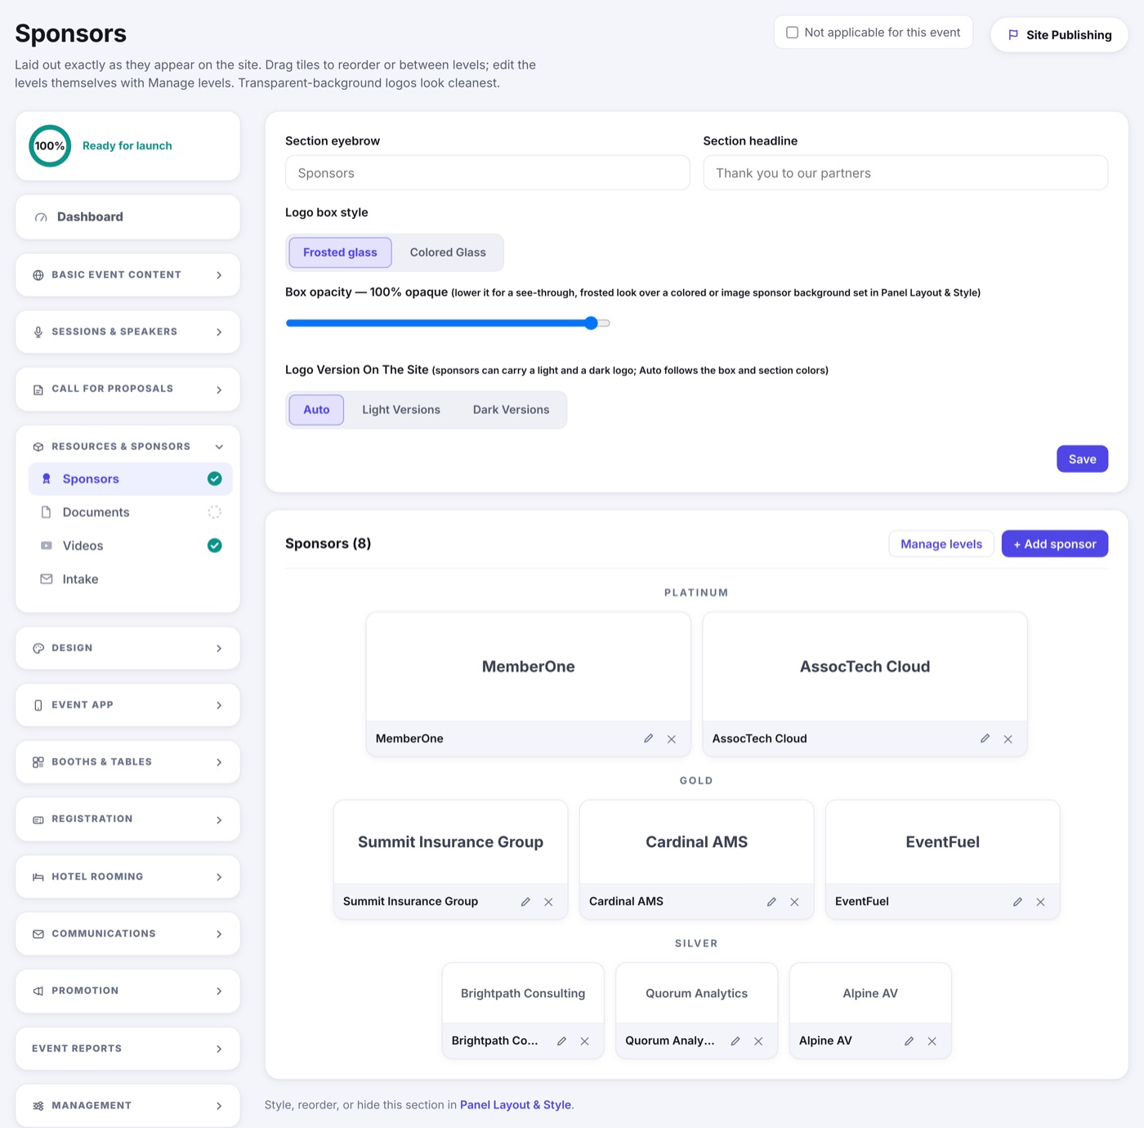
Task: Edit the EventFuel sponsor tile
Action: 1017,902
